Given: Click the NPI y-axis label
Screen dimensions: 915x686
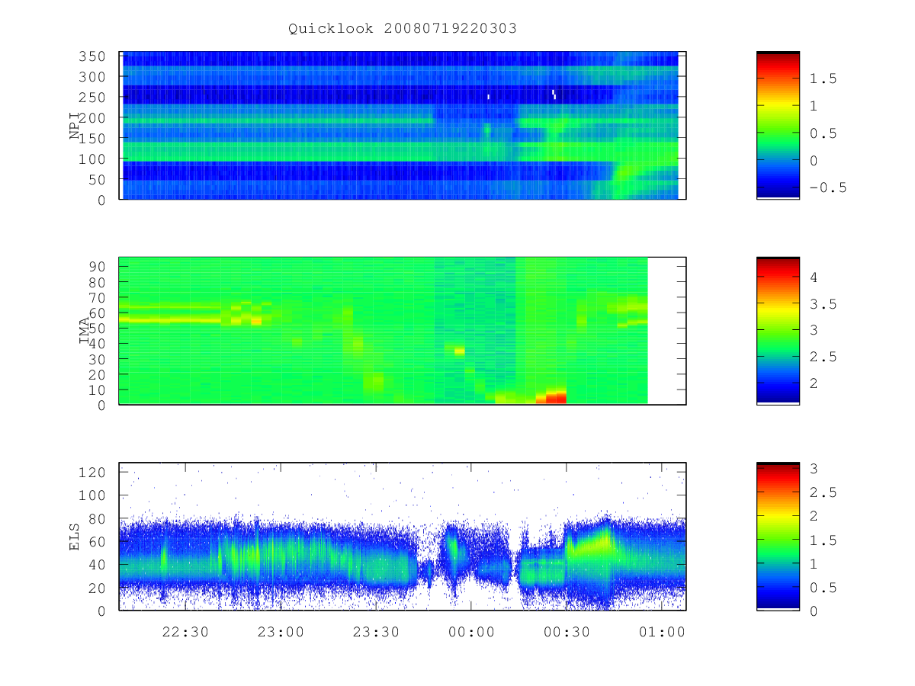Looking at the screenshot, I should coord(75,126).
